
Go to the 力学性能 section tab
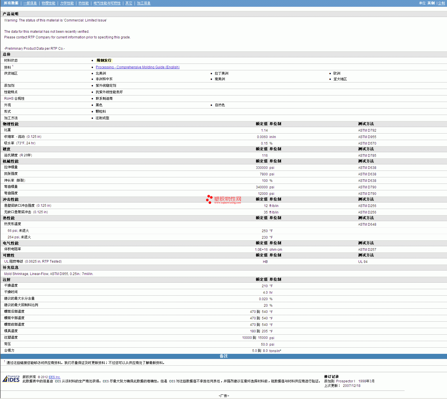[67, 3]
